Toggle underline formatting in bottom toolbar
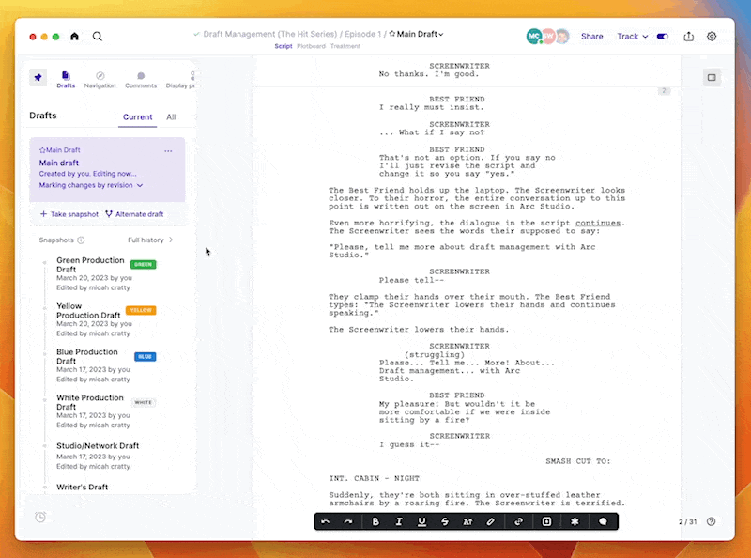 tap(422, 521)
